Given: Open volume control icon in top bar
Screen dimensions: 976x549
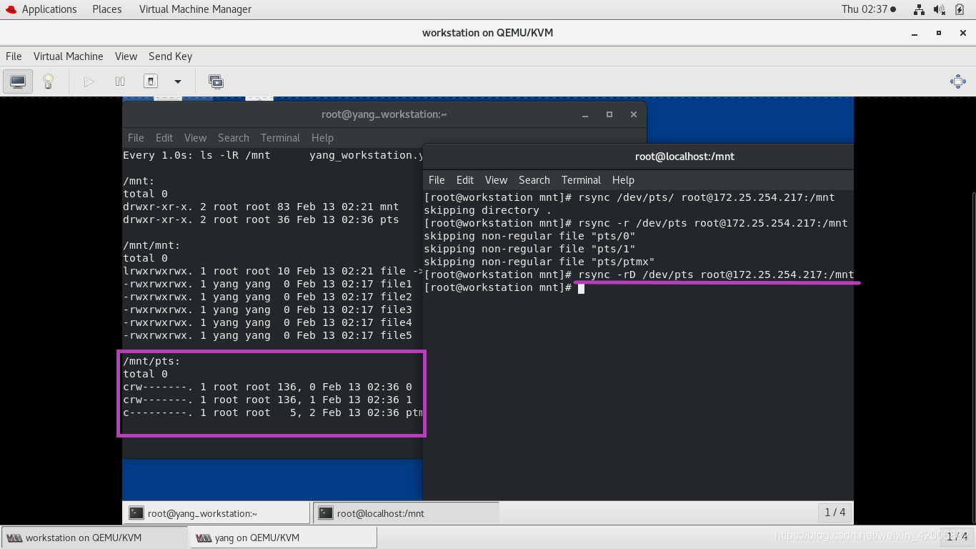Looking at the screenshot, I should pos(940,9).
